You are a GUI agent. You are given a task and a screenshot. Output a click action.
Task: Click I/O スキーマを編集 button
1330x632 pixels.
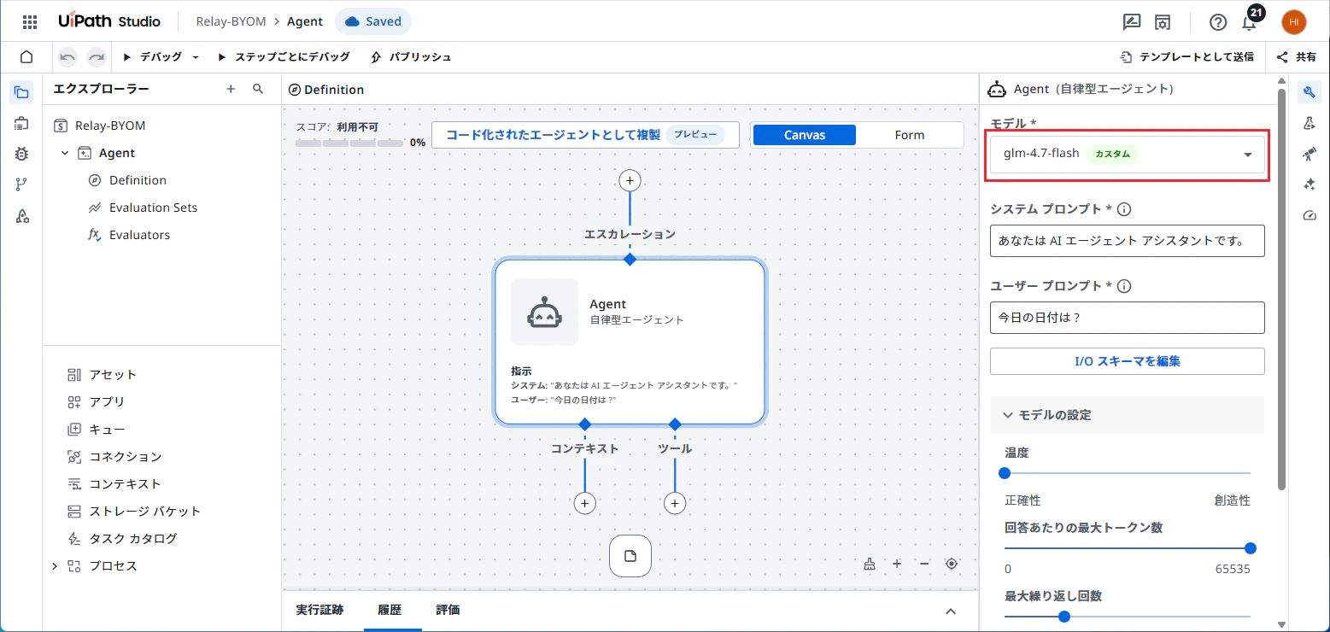pyautogui.click(x=1127, y=361)
